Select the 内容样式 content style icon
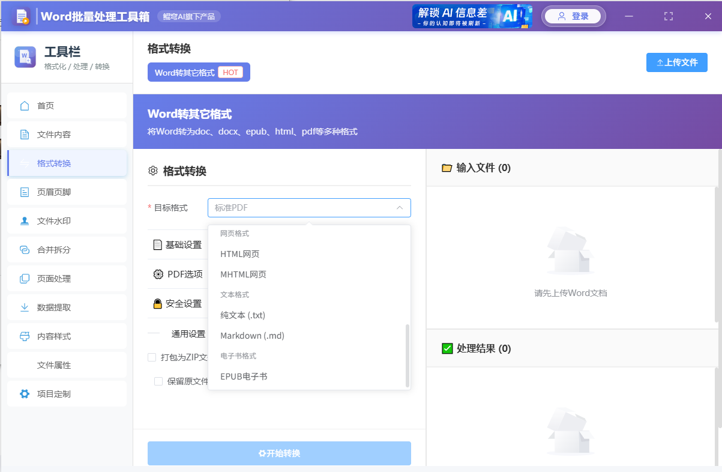This screenshot has height=472, width=722. coord(25,336)
